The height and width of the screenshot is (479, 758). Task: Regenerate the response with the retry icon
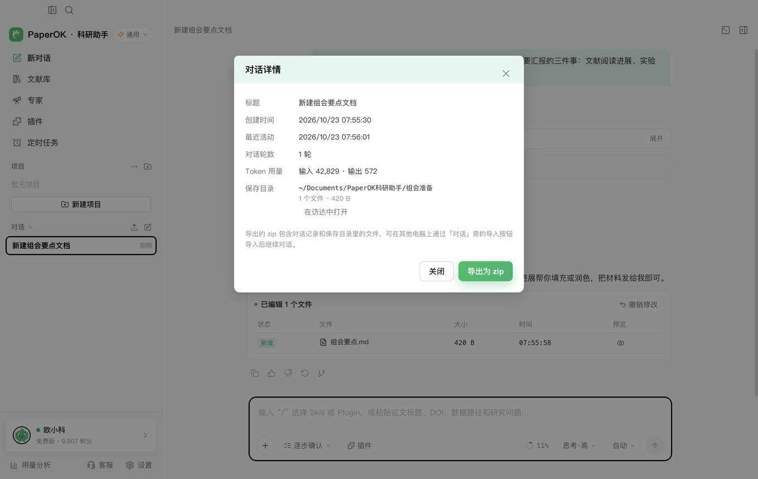(305, 373)
